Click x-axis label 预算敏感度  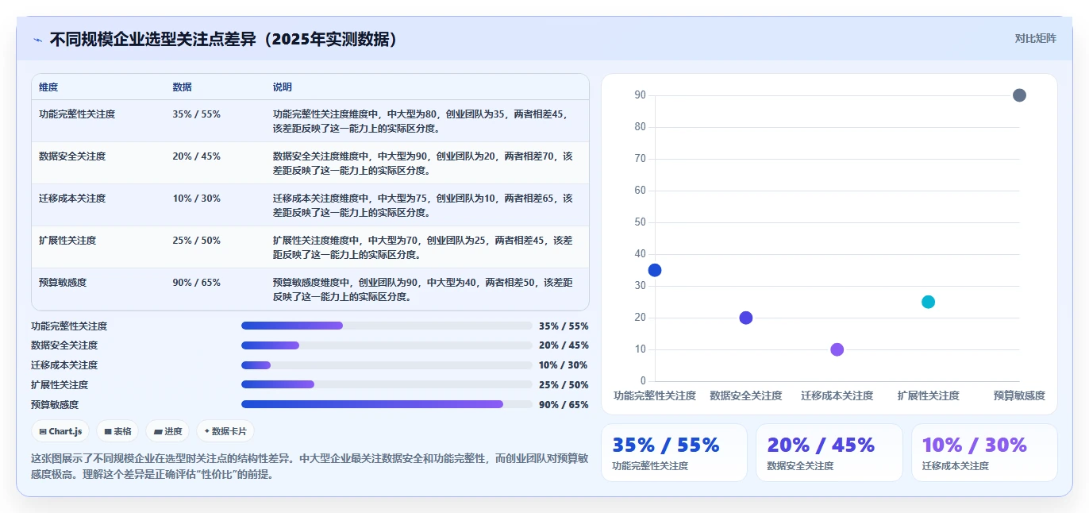pyautogui.click(x=1019, y=395)
